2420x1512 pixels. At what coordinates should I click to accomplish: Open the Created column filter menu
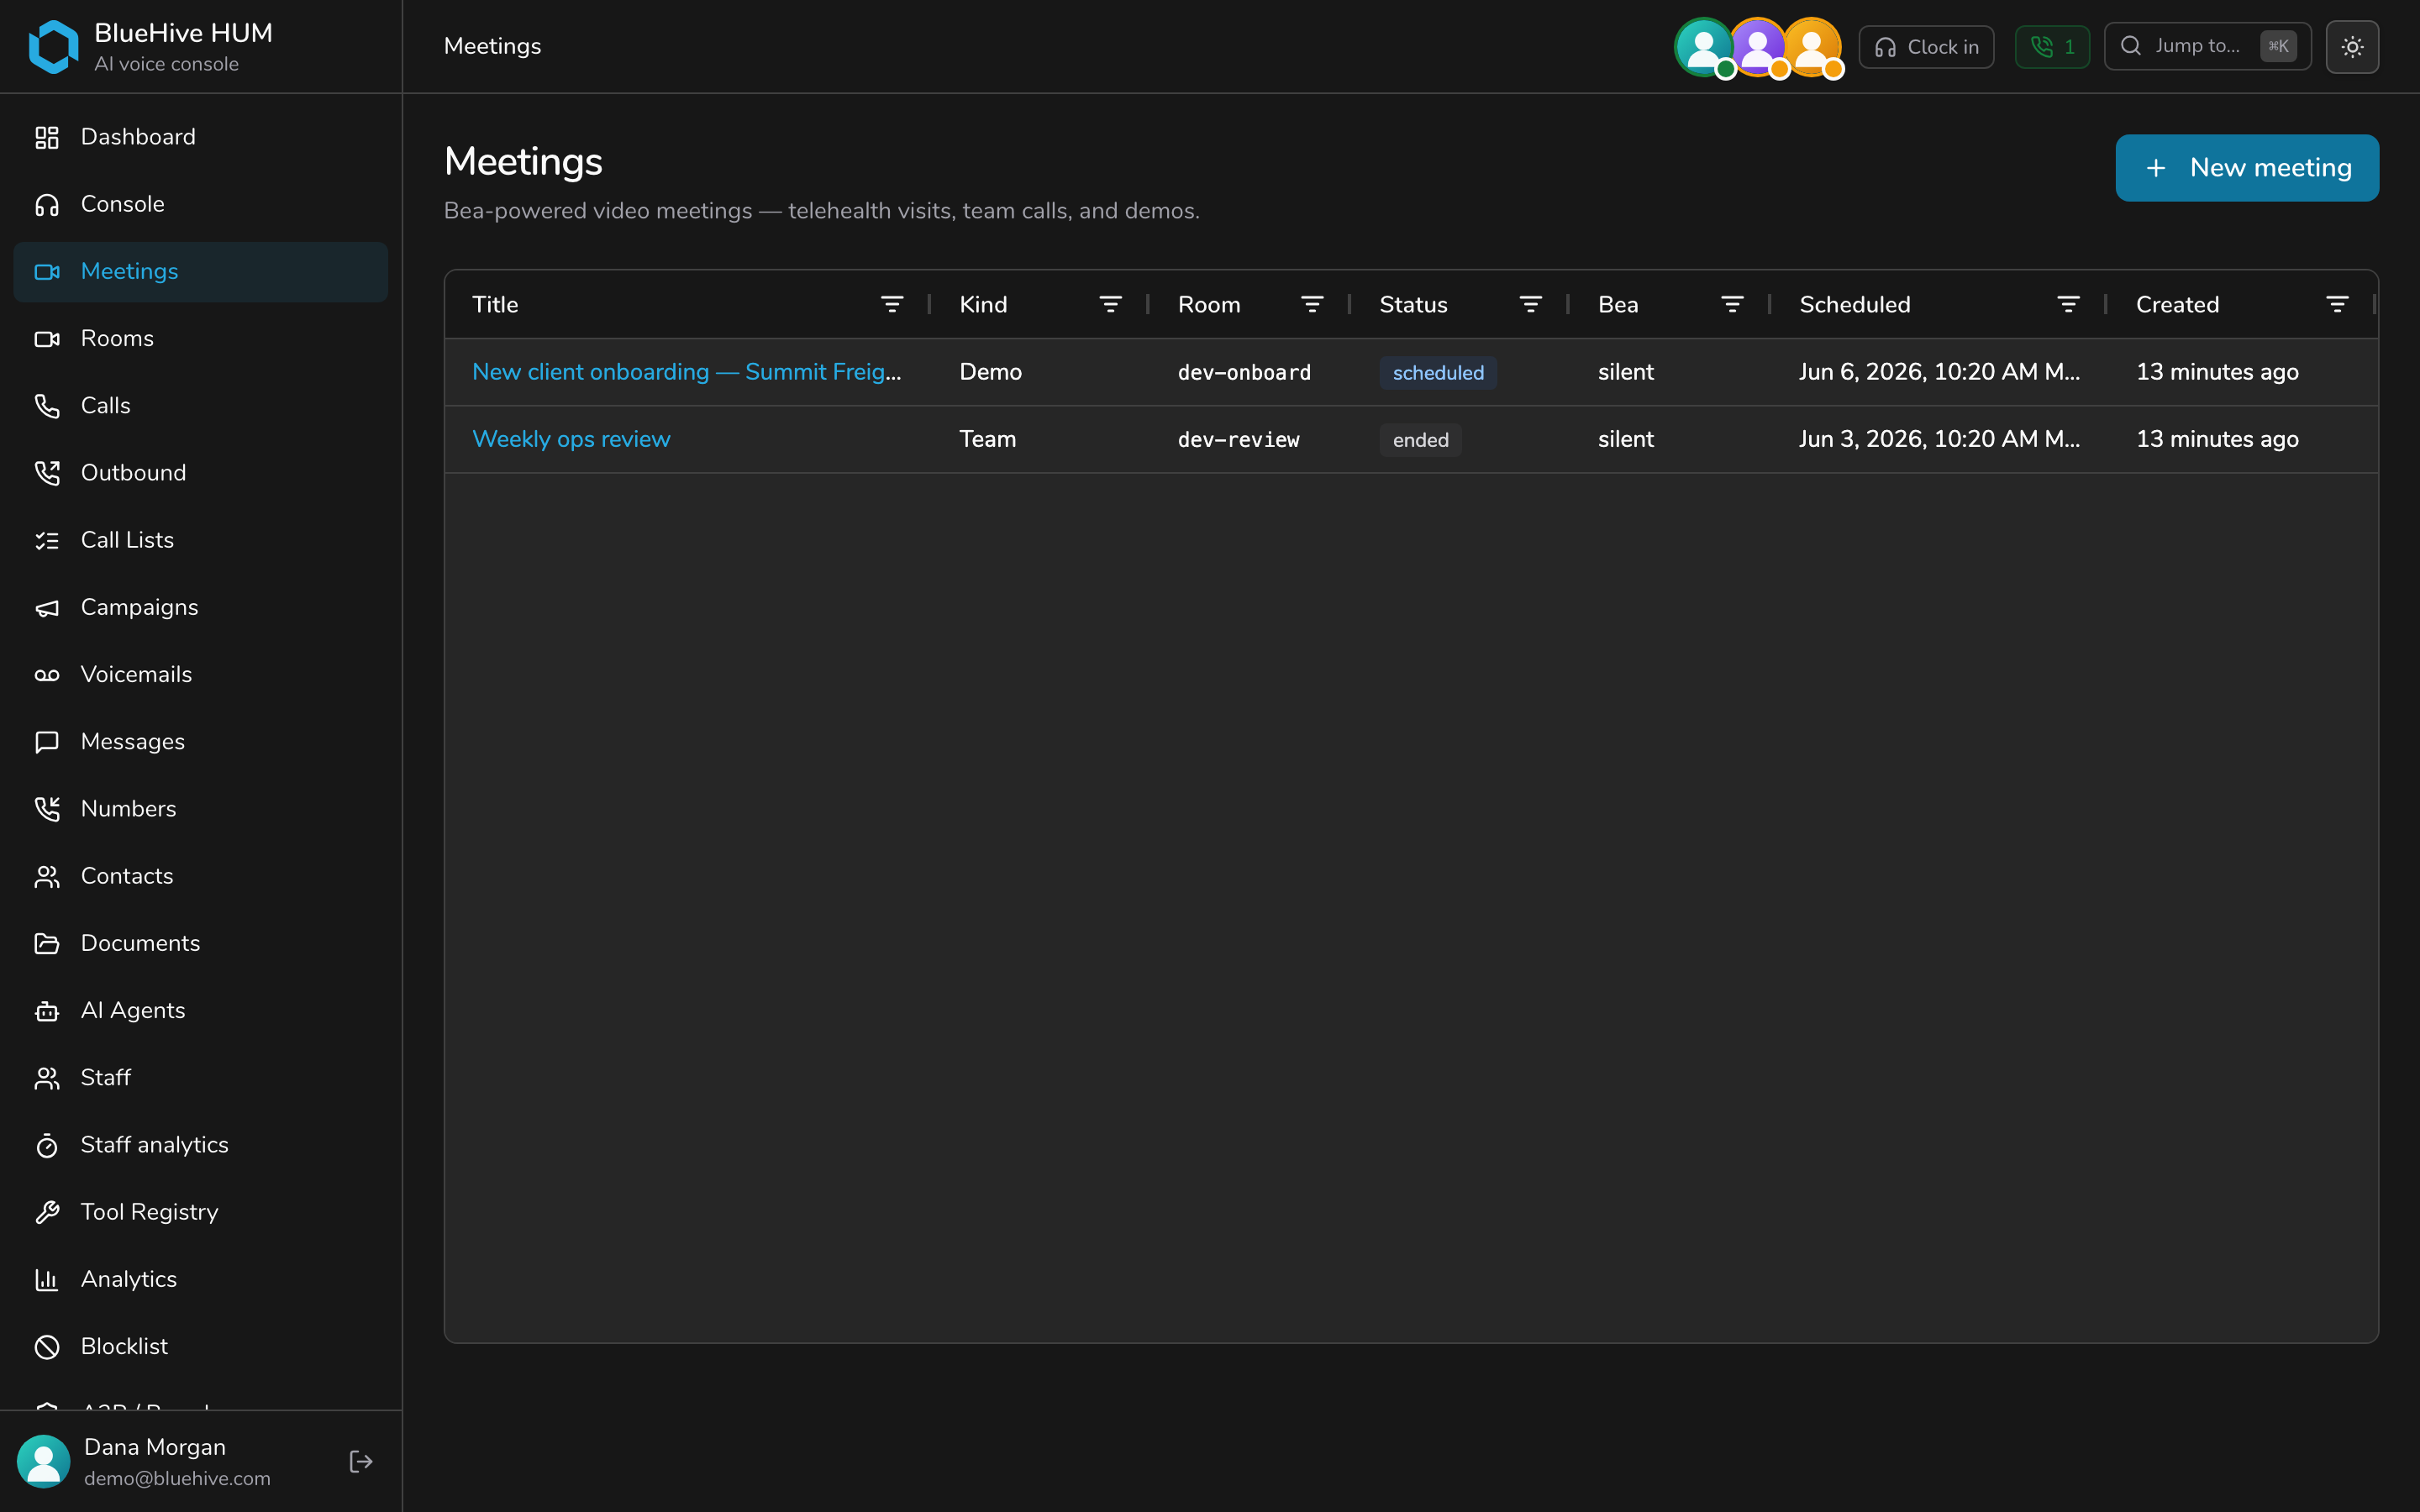[x=2337, y=304]
